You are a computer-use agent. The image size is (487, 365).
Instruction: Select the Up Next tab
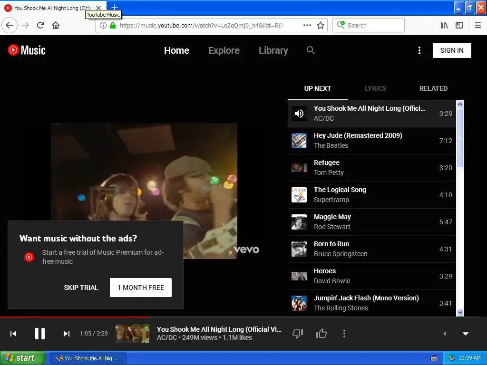(317, 88)
